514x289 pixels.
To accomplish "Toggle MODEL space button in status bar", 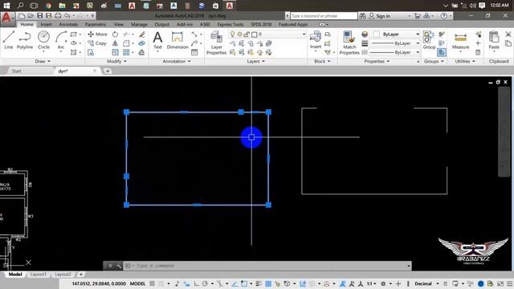I will click(137, 283).
